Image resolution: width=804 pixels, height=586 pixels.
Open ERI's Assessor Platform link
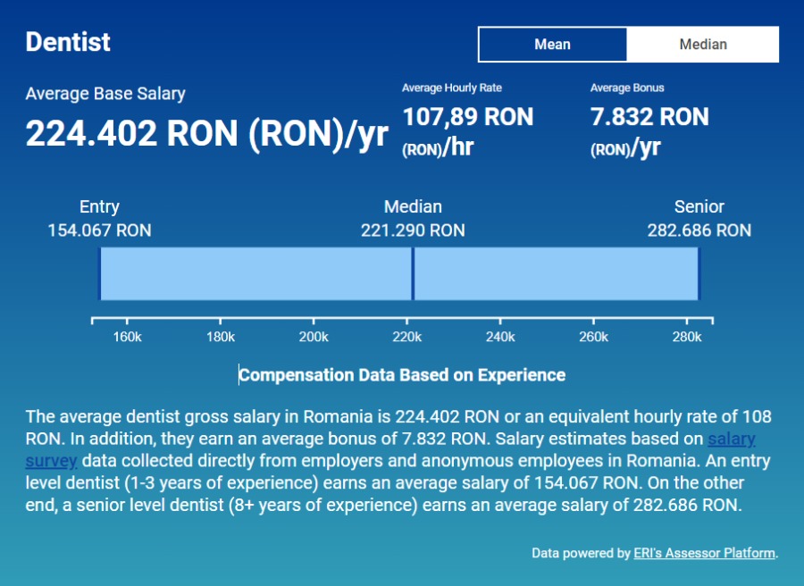pyautogui.click(x=704, y=553)
